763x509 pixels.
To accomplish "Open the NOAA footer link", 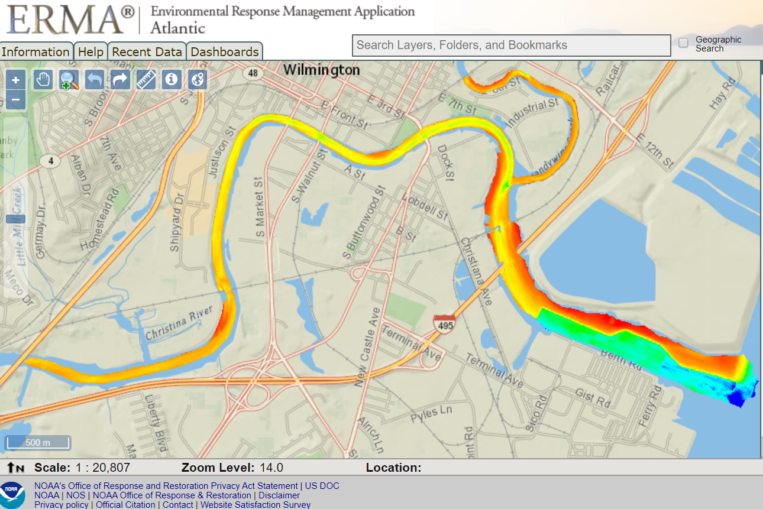I will 47,495.
